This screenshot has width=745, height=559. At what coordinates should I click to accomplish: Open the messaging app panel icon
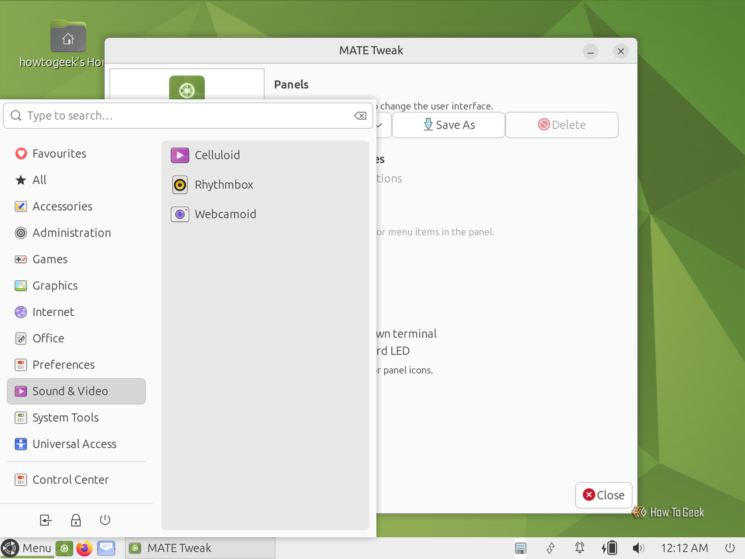point(107,548)
